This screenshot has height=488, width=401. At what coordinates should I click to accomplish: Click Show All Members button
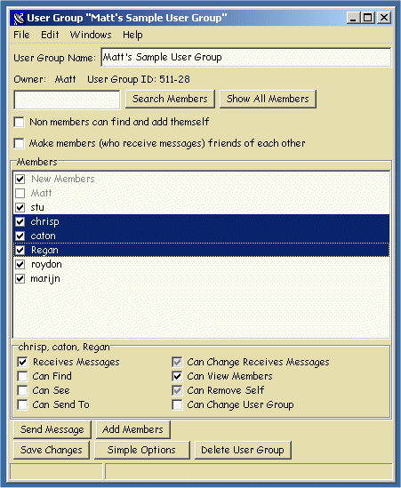[268, 99]
